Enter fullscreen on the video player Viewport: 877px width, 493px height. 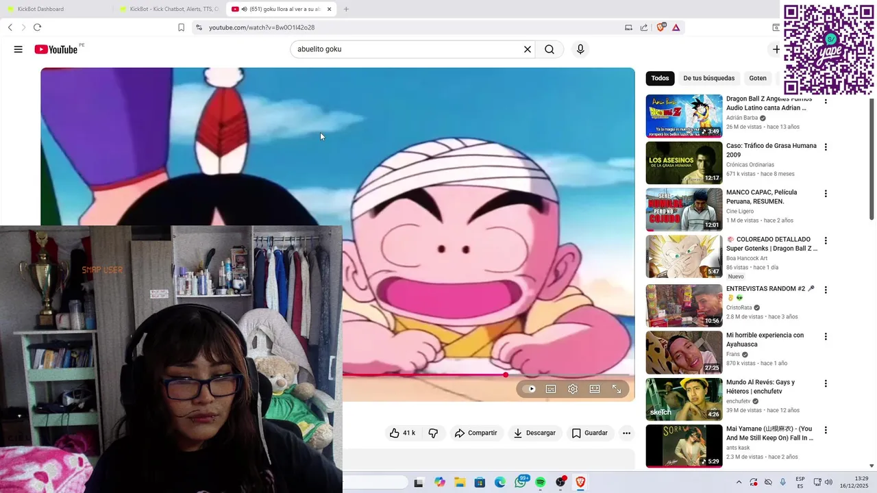617,389
